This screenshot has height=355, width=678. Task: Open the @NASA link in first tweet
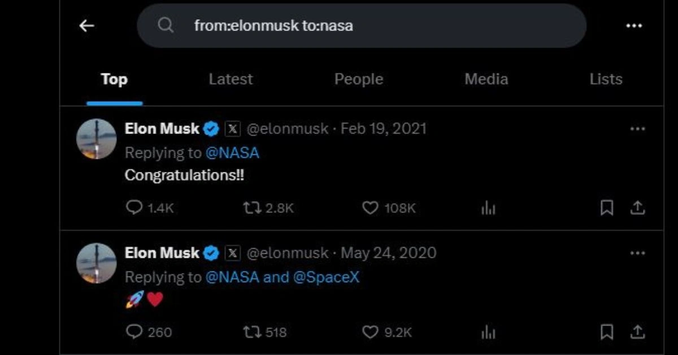pos(232,153)
